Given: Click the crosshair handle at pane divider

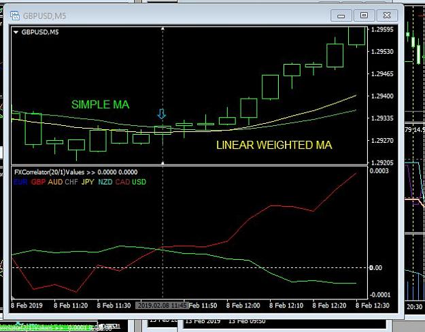Looking at the screenshot, I should pyautogui.click(x=163, y=163).
